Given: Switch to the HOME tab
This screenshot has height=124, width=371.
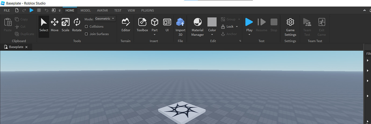Looking at the screenshot, I should click(70, 10).
